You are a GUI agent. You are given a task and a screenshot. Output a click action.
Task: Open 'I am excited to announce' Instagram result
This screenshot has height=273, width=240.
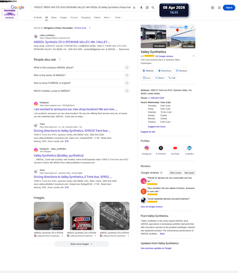pos(75,109)
